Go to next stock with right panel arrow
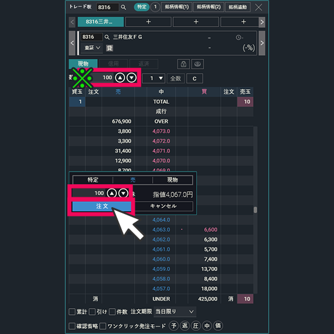The height and width of the screenshot is (334, 334). [262, 43]
